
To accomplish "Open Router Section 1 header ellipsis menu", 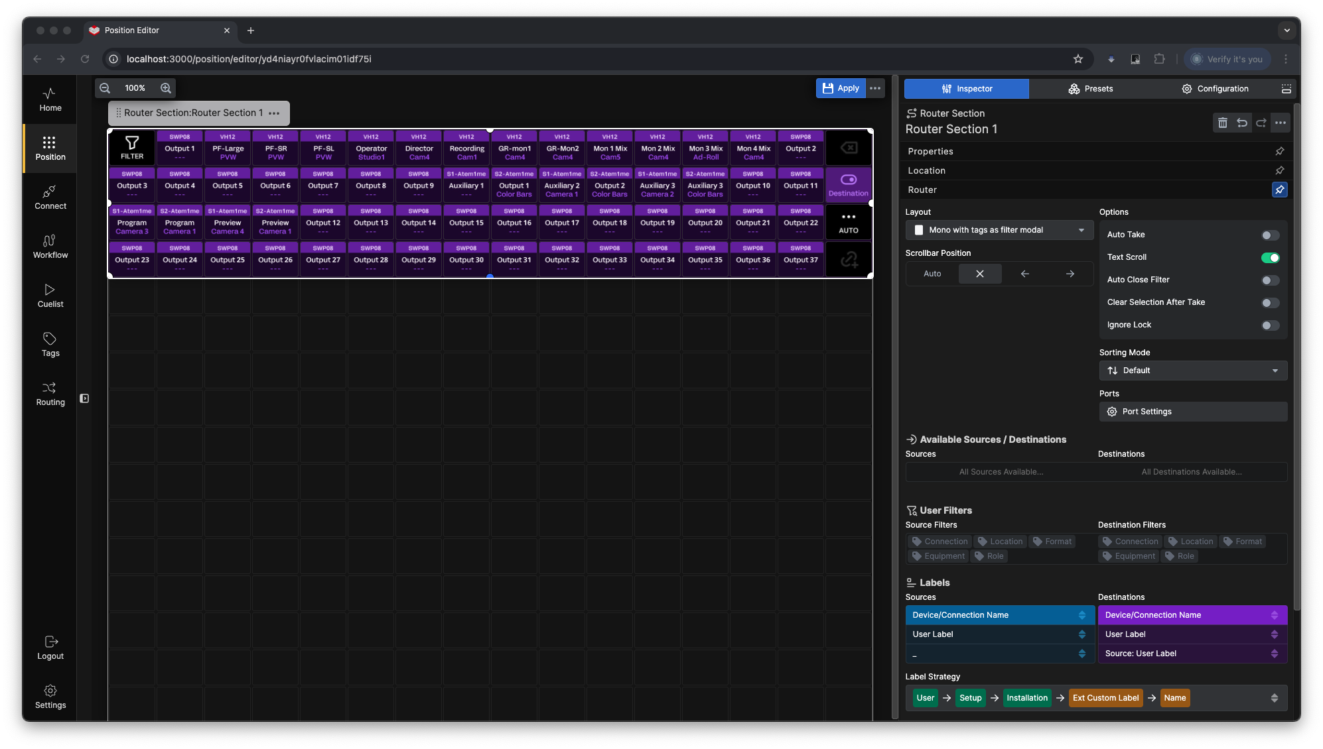I will click(274, 113).
